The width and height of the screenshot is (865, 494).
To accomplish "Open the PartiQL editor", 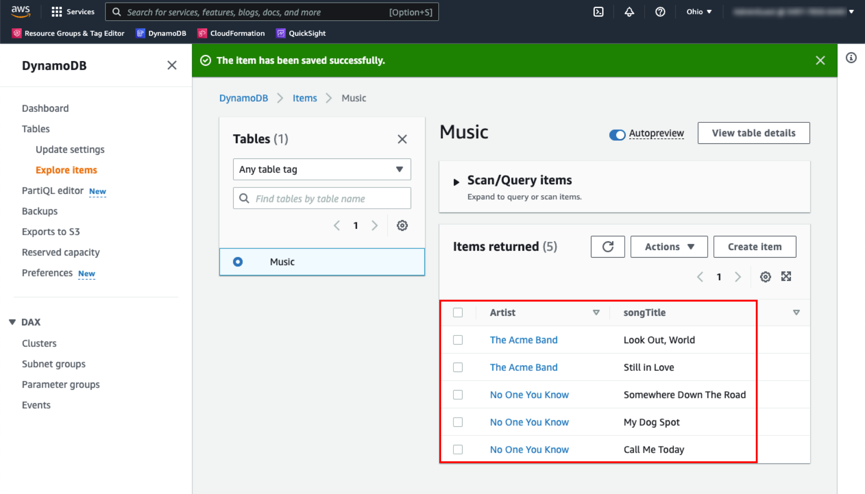I will click(53, 191).
